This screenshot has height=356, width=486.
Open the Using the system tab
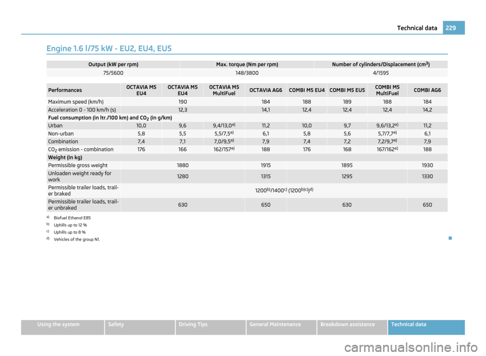click(62, 327)
